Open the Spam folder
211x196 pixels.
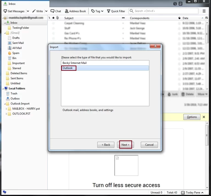pos(16,53)
